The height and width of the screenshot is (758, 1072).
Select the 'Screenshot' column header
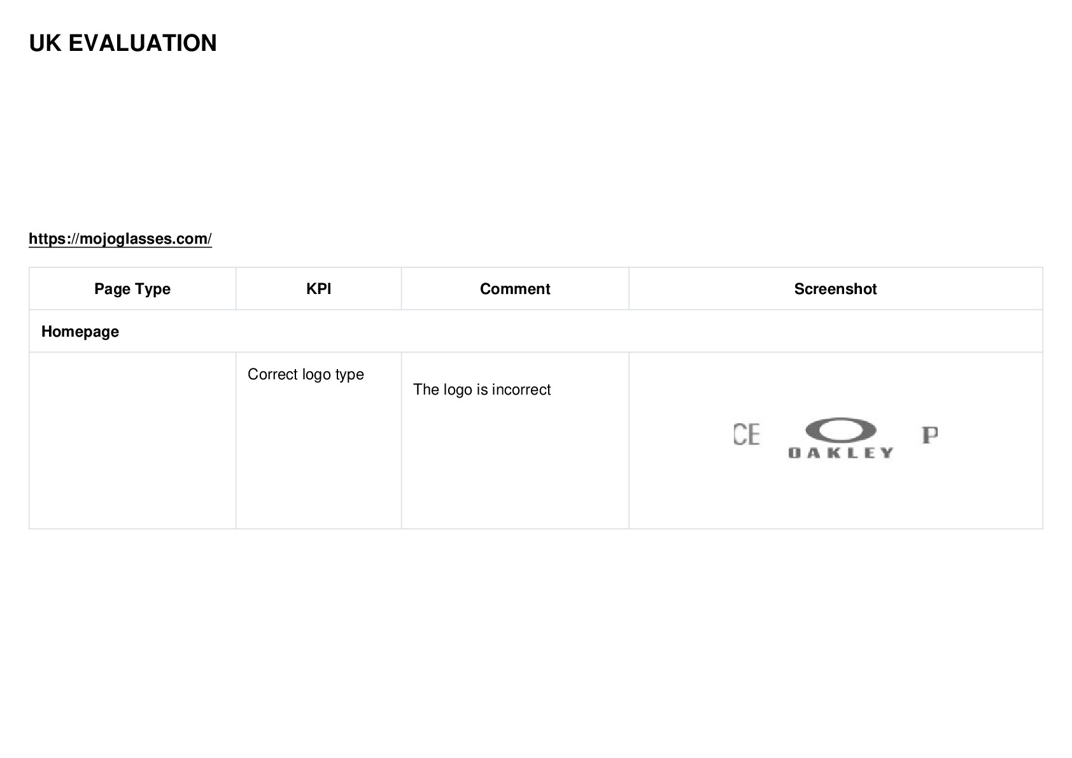[x=835, y=289]
